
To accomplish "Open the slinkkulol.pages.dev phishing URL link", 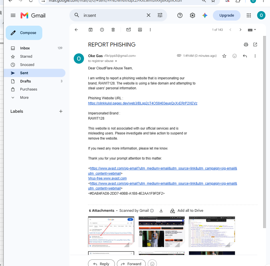I will click(143, 103).
